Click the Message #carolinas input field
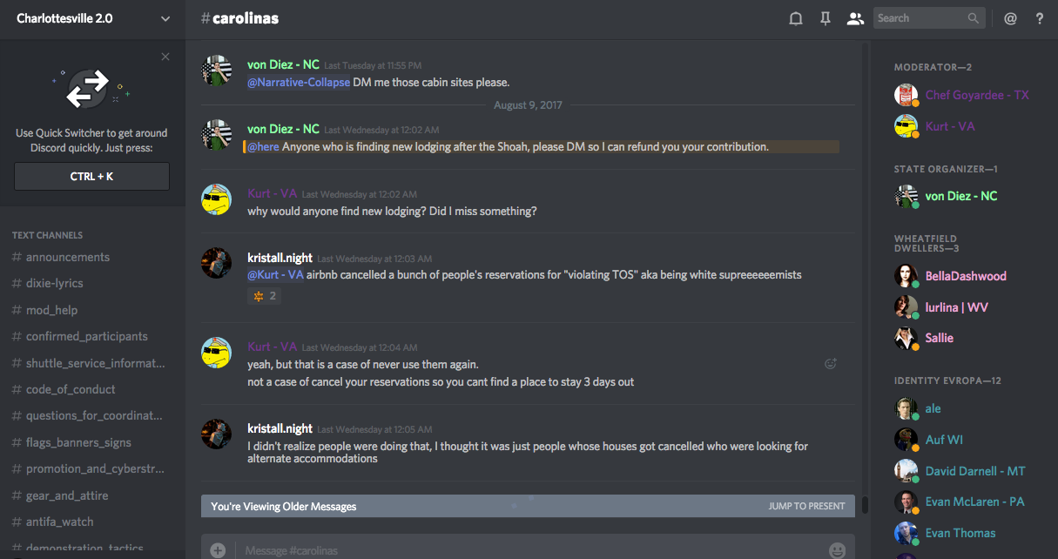The height and width of the screenshot is (559, 1058). 522,550
